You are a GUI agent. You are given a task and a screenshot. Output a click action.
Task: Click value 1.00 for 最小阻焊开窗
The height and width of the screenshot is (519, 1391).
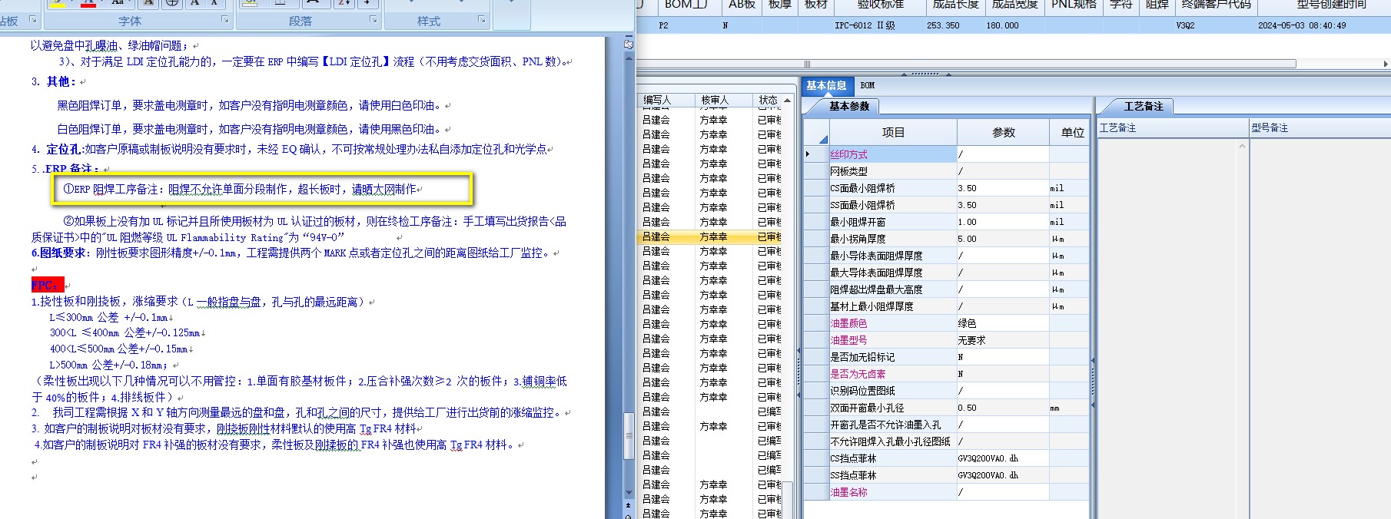(1003, 222)
